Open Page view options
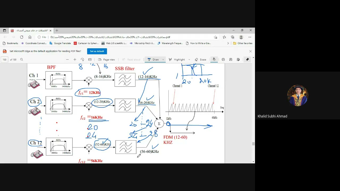340x191 pixels. click(106, 60)
